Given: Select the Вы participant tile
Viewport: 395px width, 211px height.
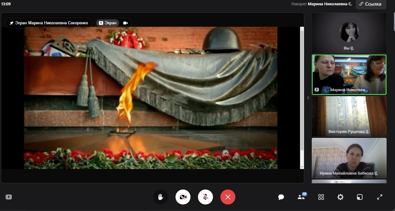Looking at the screenshot, I should (x=349, y=33).
